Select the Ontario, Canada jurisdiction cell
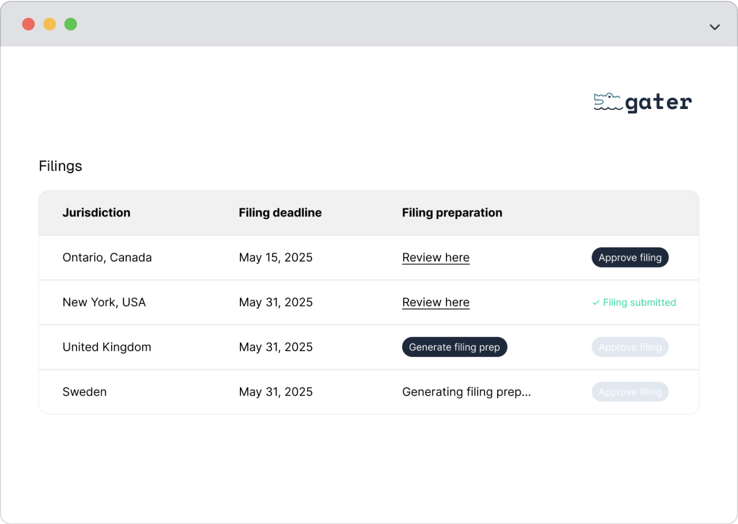The width and height of the screenshot is (738, 524). click(x=107, y=258)
